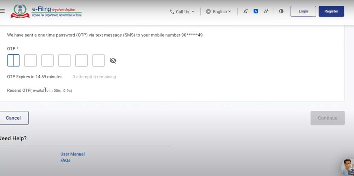
Task: Open the hamburger navigation menu
Action: 2,11
